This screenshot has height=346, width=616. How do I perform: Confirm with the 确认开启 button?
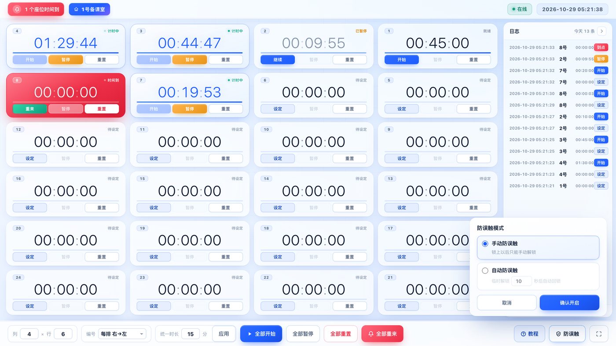(569, 302)
